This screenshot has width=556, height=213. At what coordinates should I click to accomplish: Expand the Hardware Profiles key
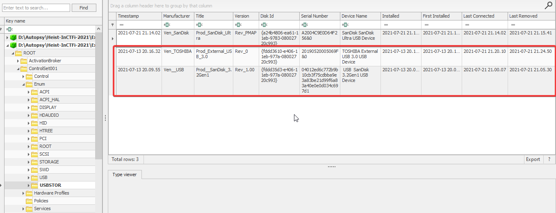(x=23, y=193)
